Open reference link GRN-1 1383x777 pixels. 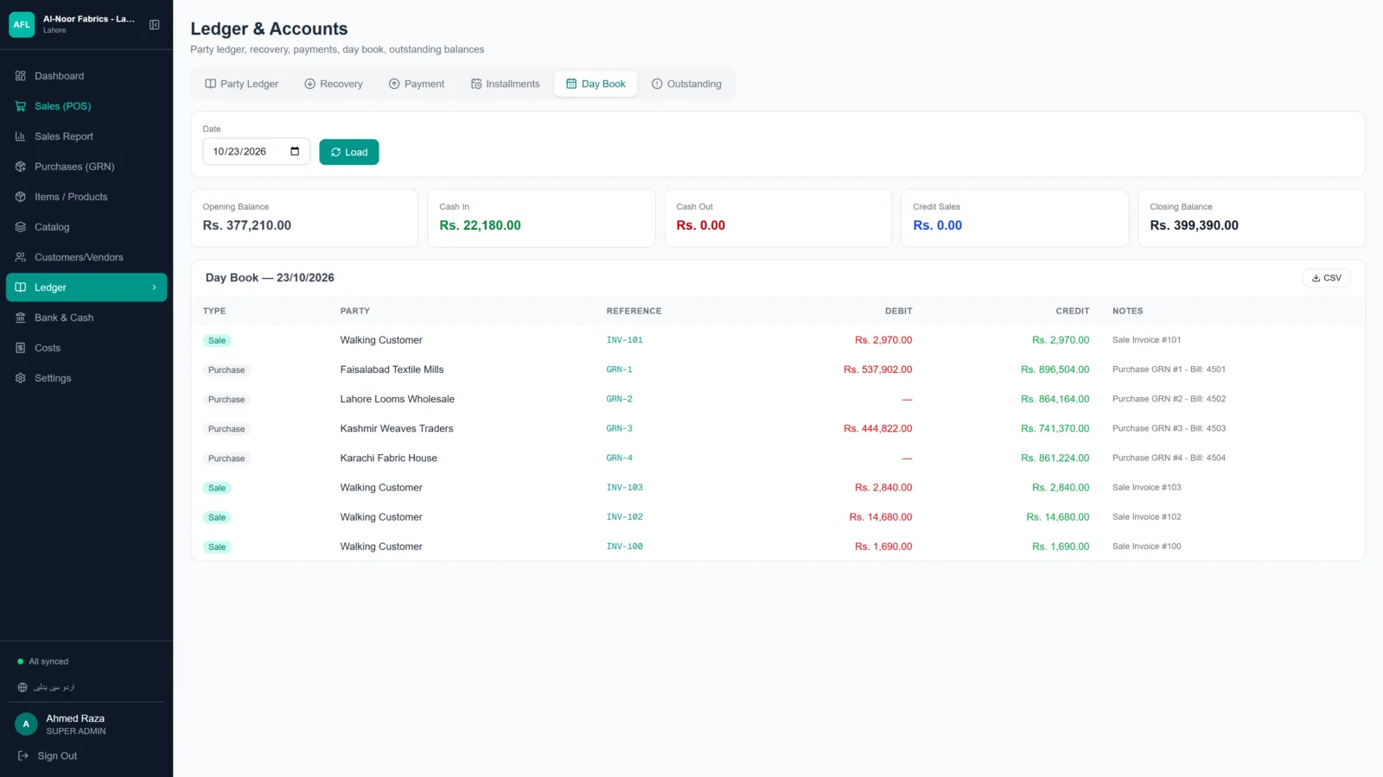(x=620, y=370)
